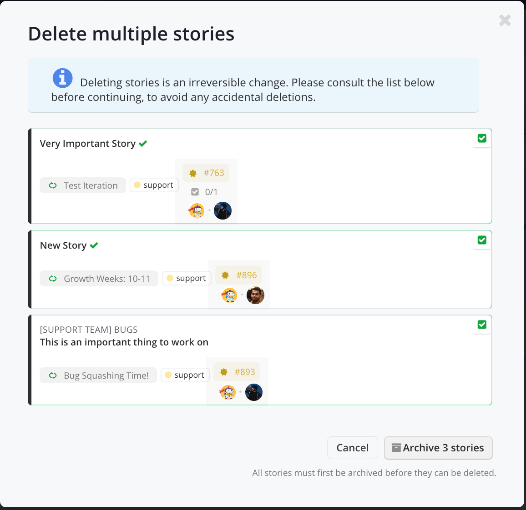Viewport: 526px width, 510px height.
Task: Click the green checkmark next to New Story title
Action: pos(94,245)
